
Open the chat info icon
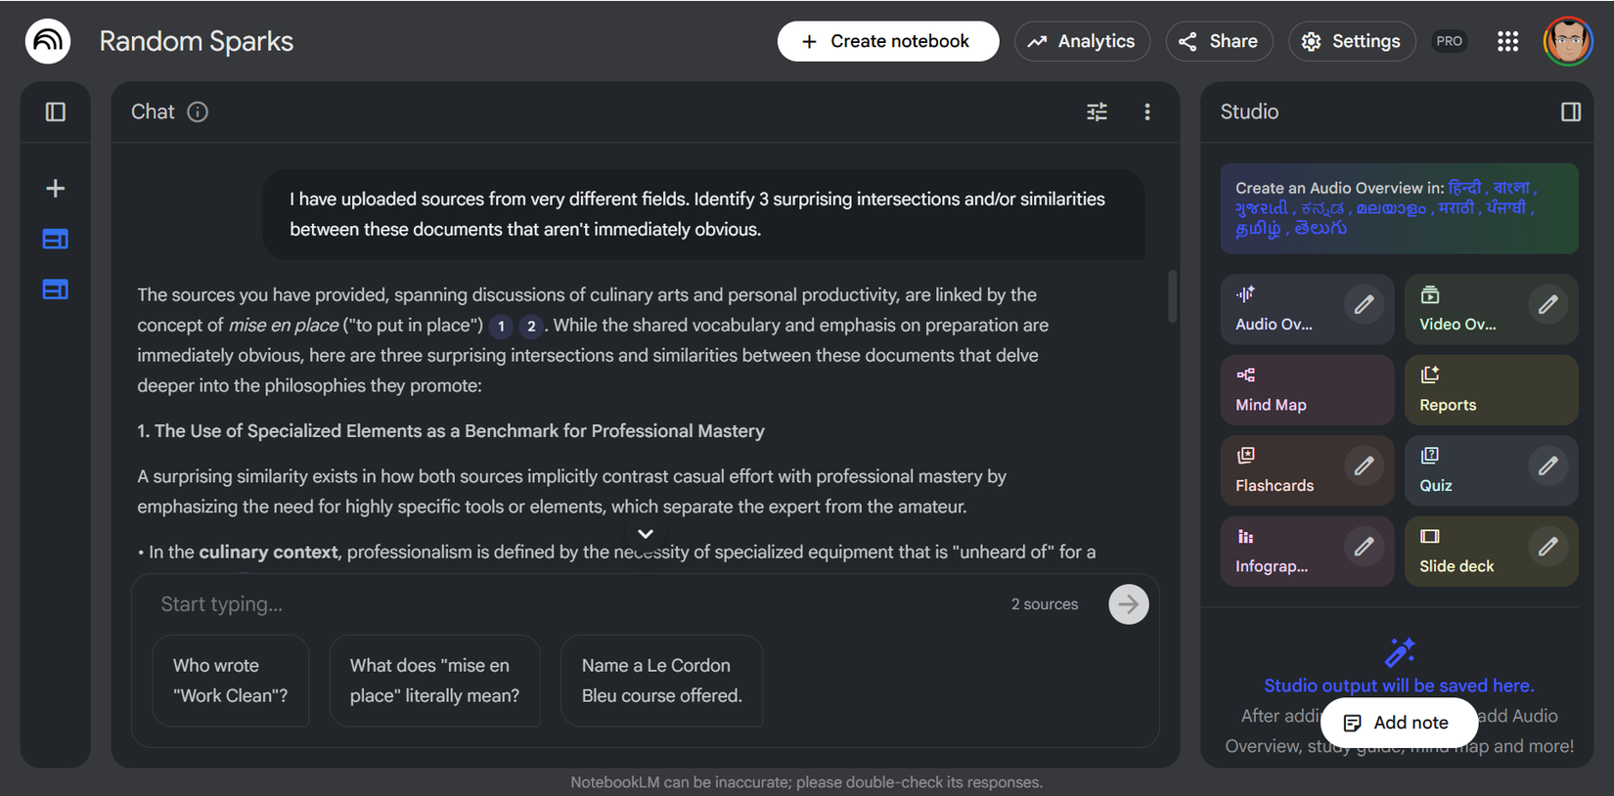click(198, 112)
